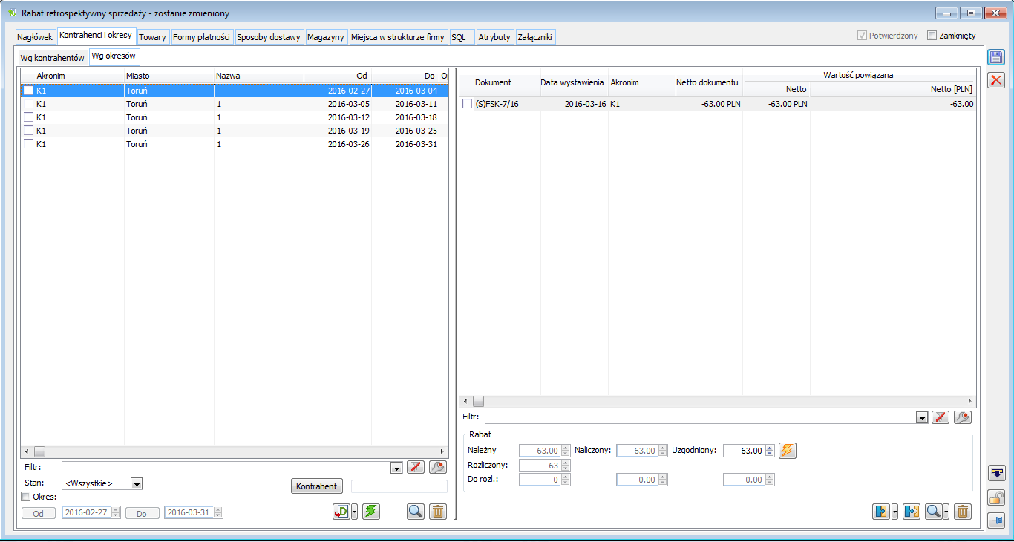The width and height of the screenshot is (1014, 542).
Task: Adjust the Do date 2016-03-31 spinner
Action: click(217, 512)
